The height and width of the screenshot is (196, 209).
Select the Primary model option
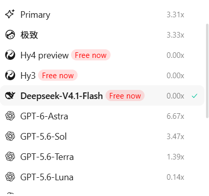[102, 15]
